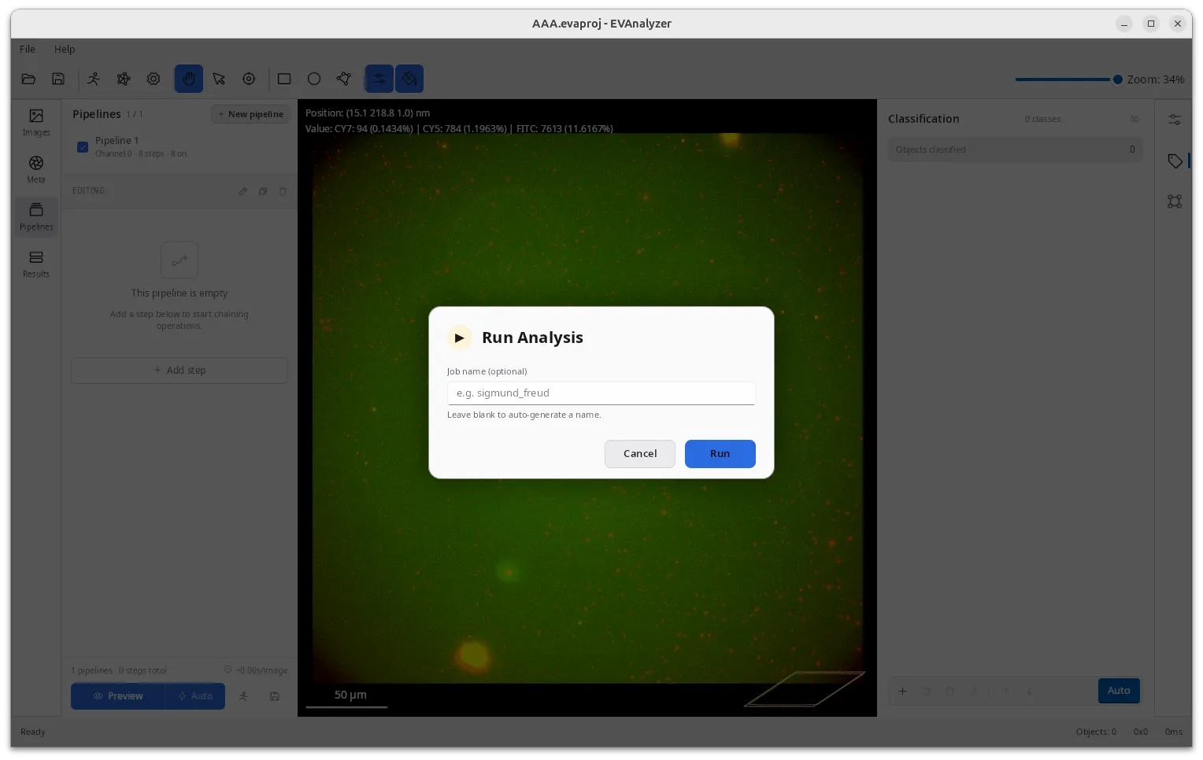Viewport: 1203px width, 760px height.
Task: Toggle the sliders adjustment toolbar button
Action: pyautogui.click(x=379, y=79)
